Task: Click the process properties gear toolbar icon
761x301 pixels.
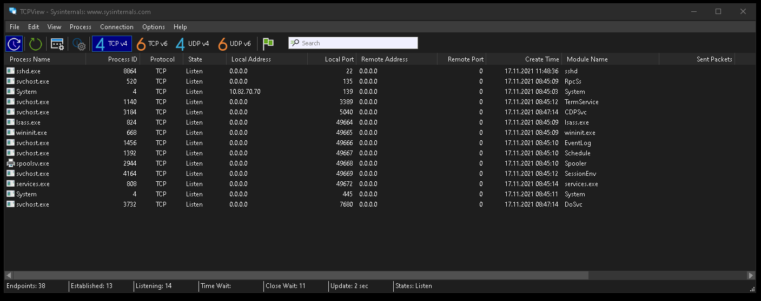Action: point(79,44)
